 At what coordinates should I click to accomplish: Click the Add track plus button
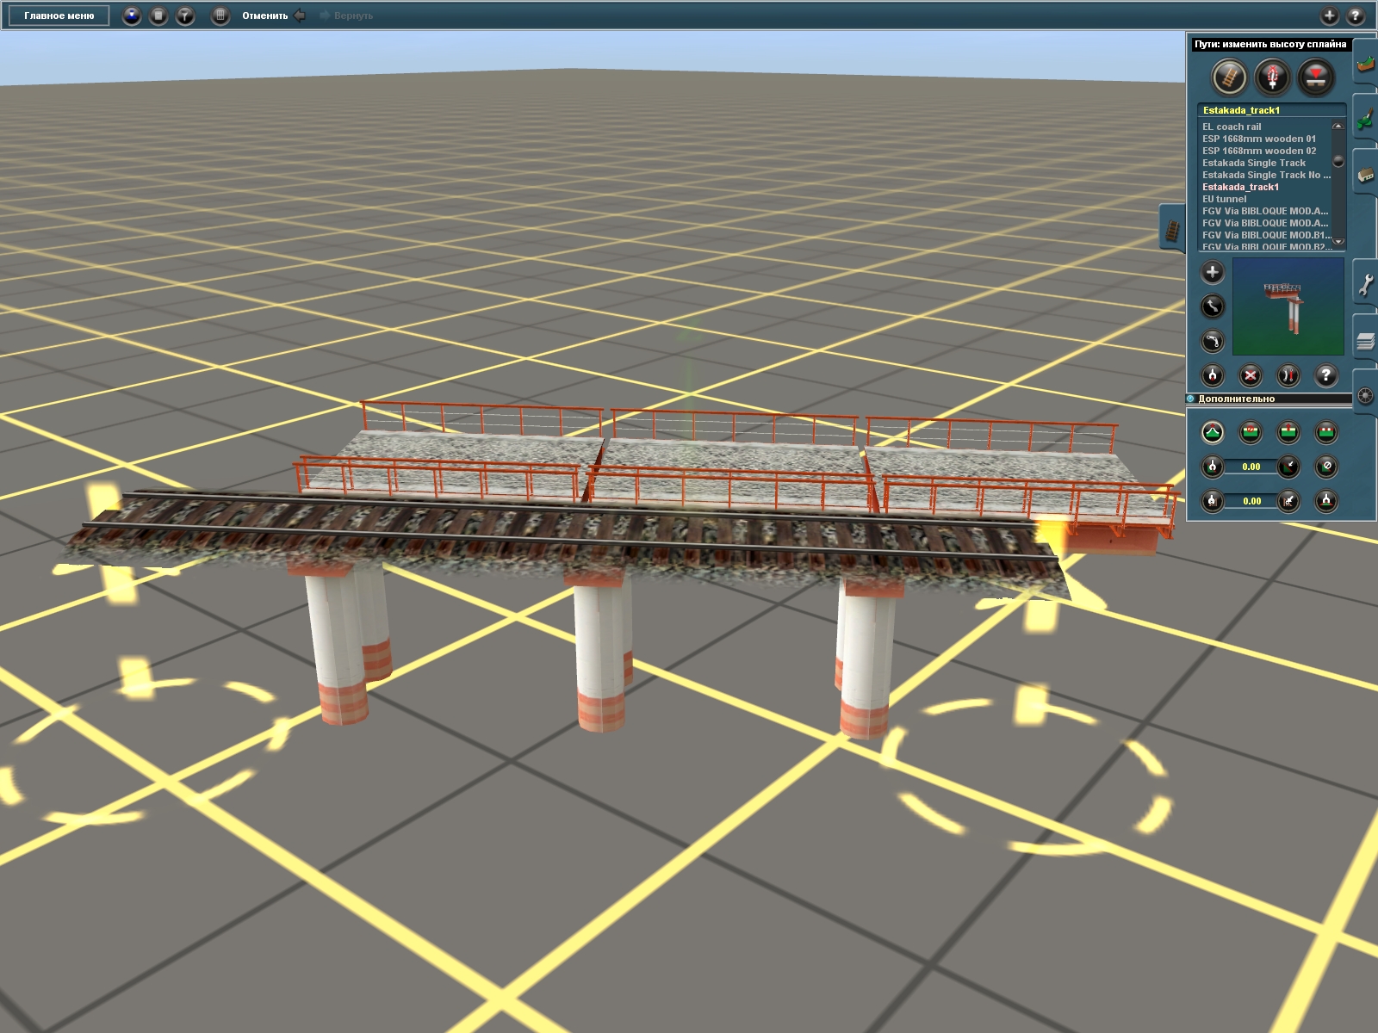[1213, 273]
